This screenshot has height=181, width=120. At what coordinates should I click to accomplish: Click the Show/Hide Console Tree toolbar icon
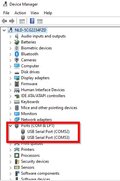tap(22, 21)
